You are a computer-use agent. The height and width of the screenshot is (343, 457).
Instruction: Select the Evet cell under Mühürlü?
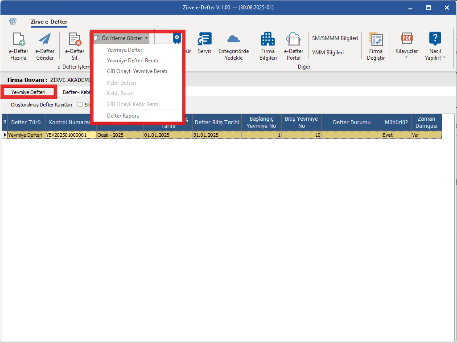coord(396,135)
